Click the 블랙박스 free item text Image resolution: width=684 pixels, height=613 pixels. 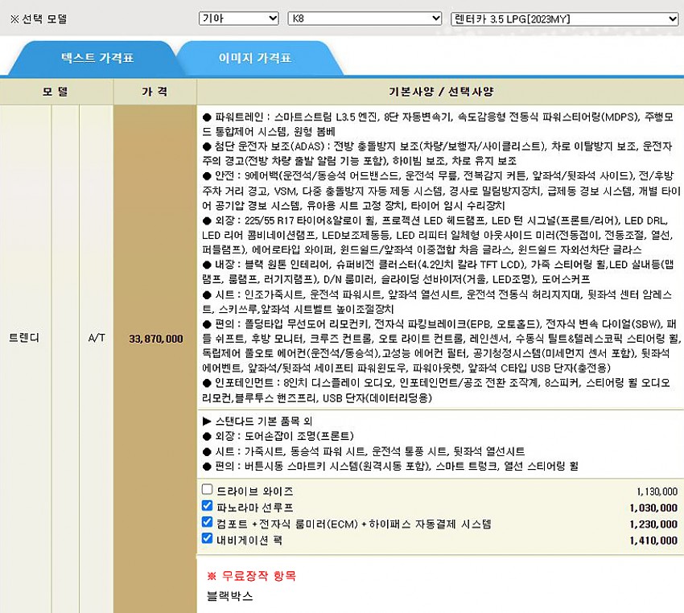(x=230, y=596)
